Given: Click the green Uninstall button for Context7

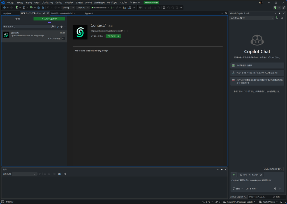Looking at the screenshot, I should (113, 36).
